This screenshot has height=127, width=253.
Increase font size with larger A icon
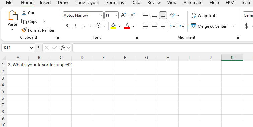(x=123, y=15)
